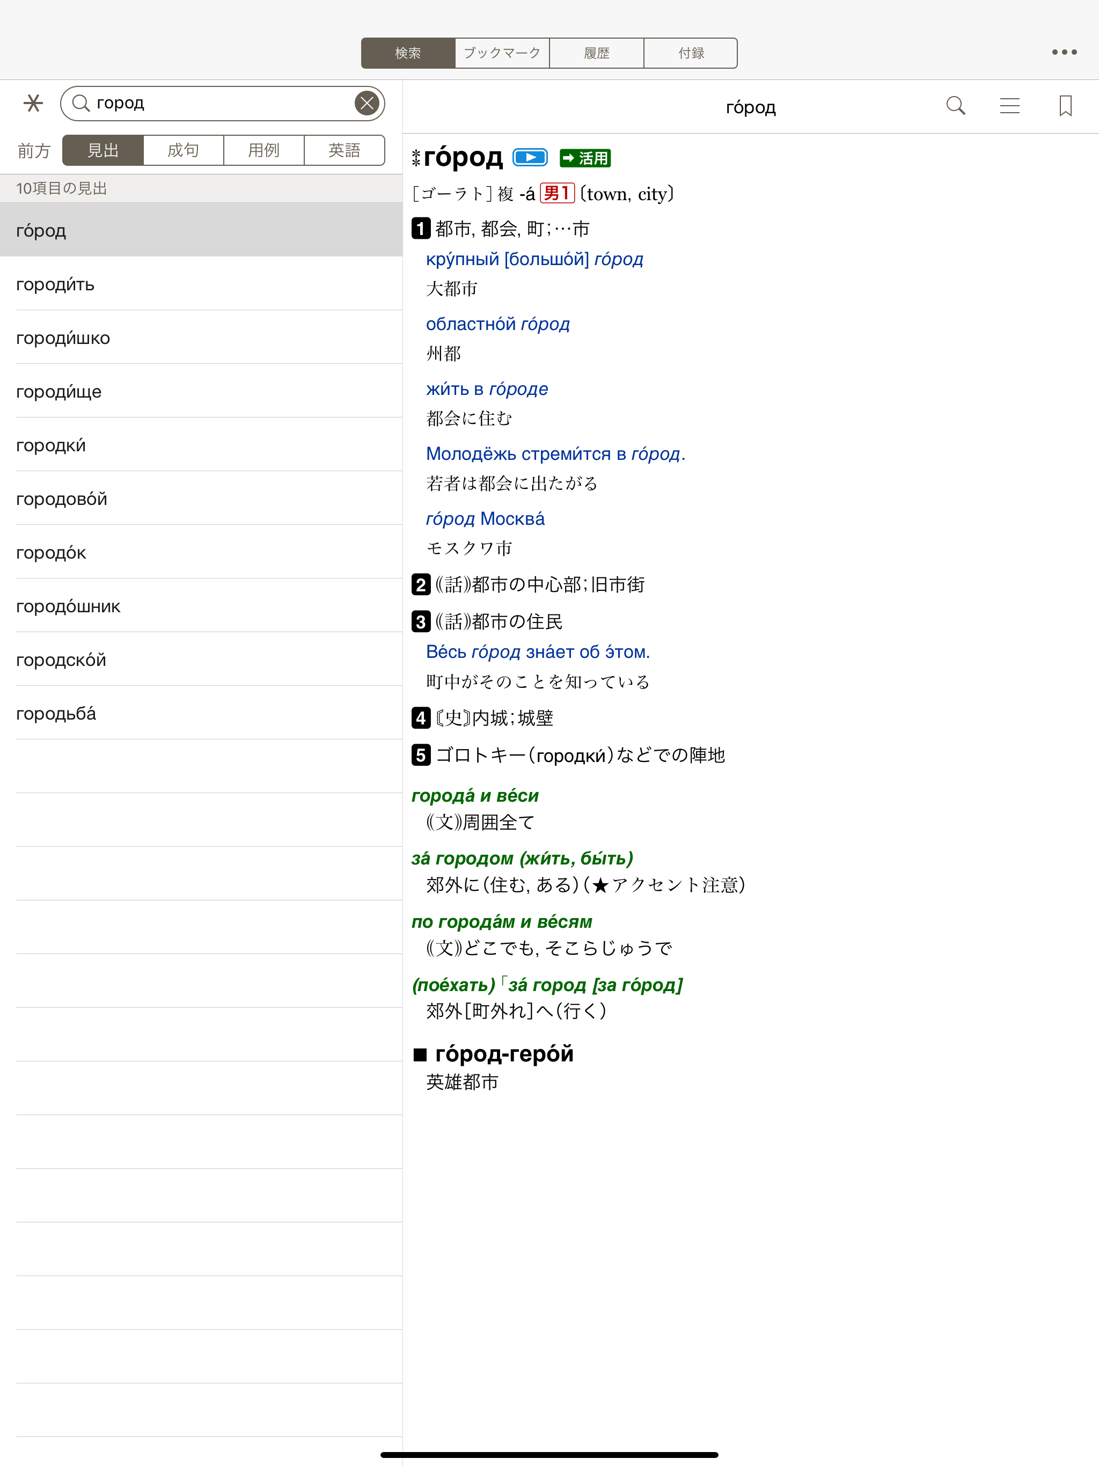Switch to the ブックマーク tab
The width and height of the screenshot is (1099, 1466).
coord(502,53)
